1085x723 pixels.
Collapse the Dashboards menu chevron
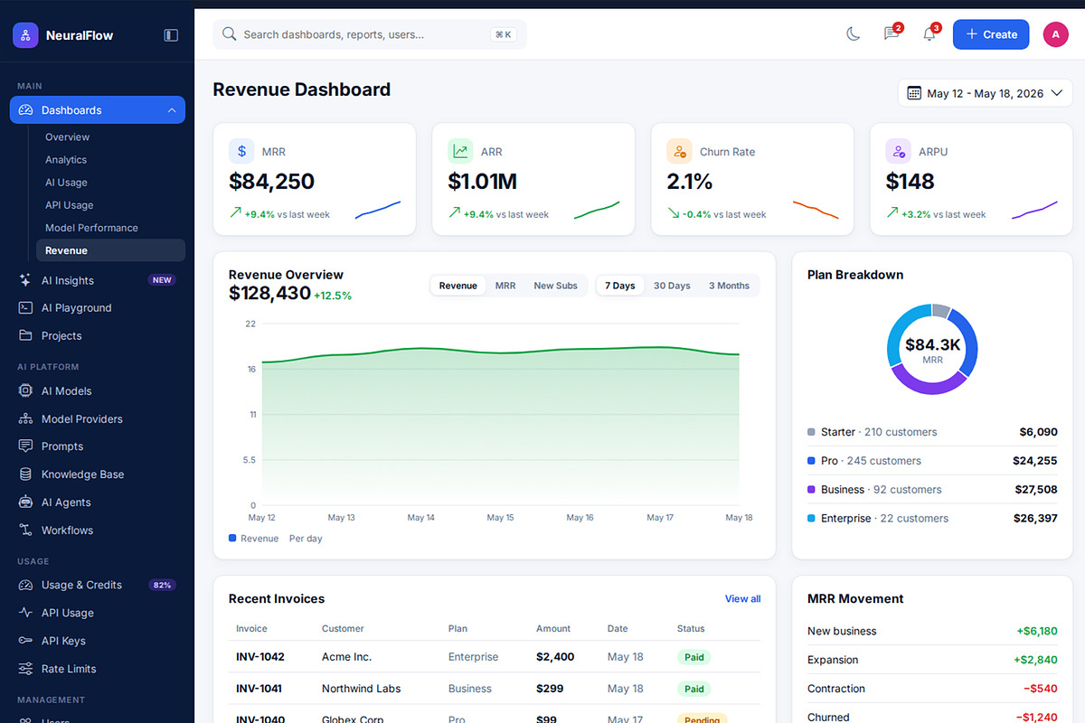coord(172,110)
